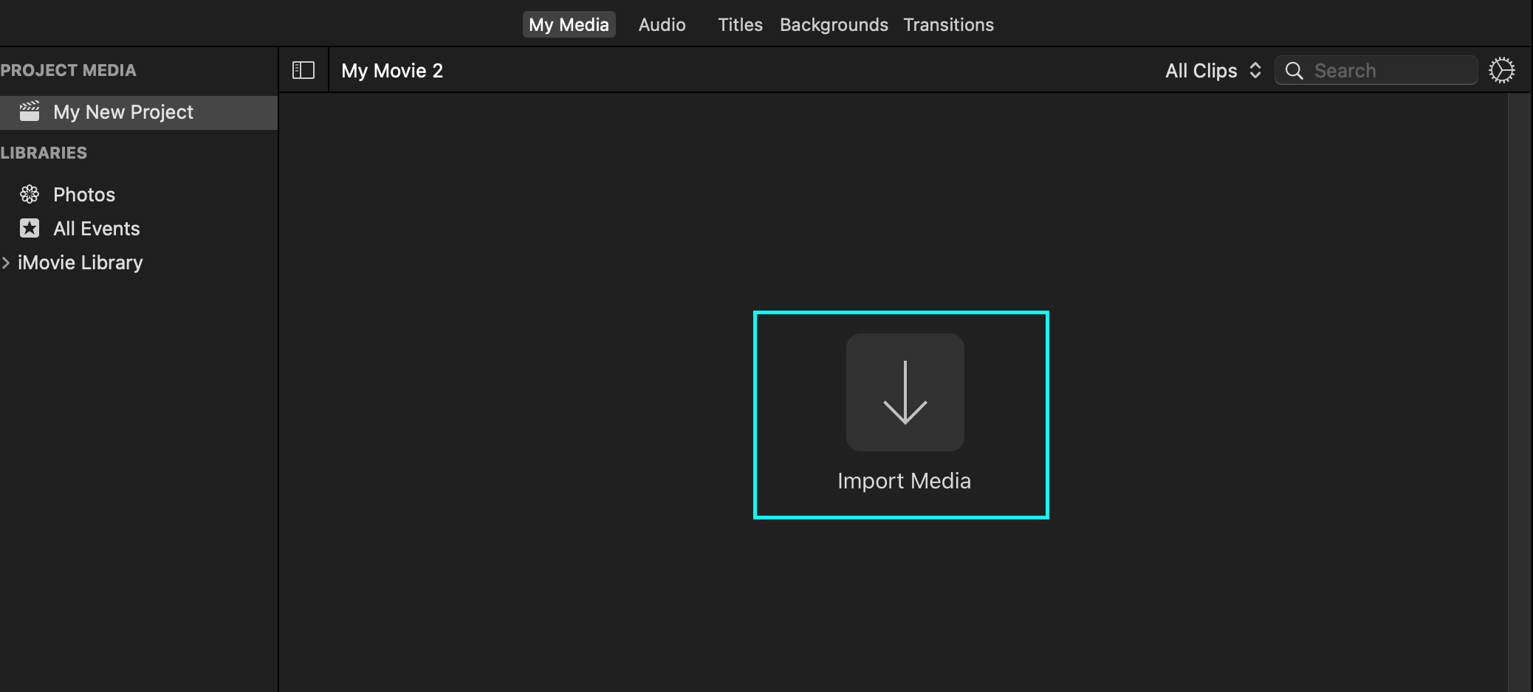Toggle selection of My New Project

(123, 111)
